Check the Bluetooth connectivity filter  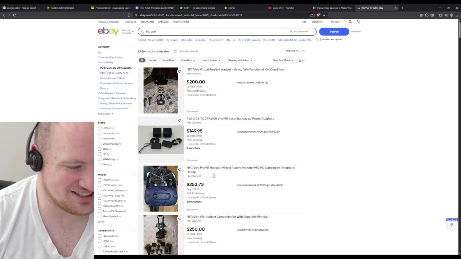coord(100,236)
